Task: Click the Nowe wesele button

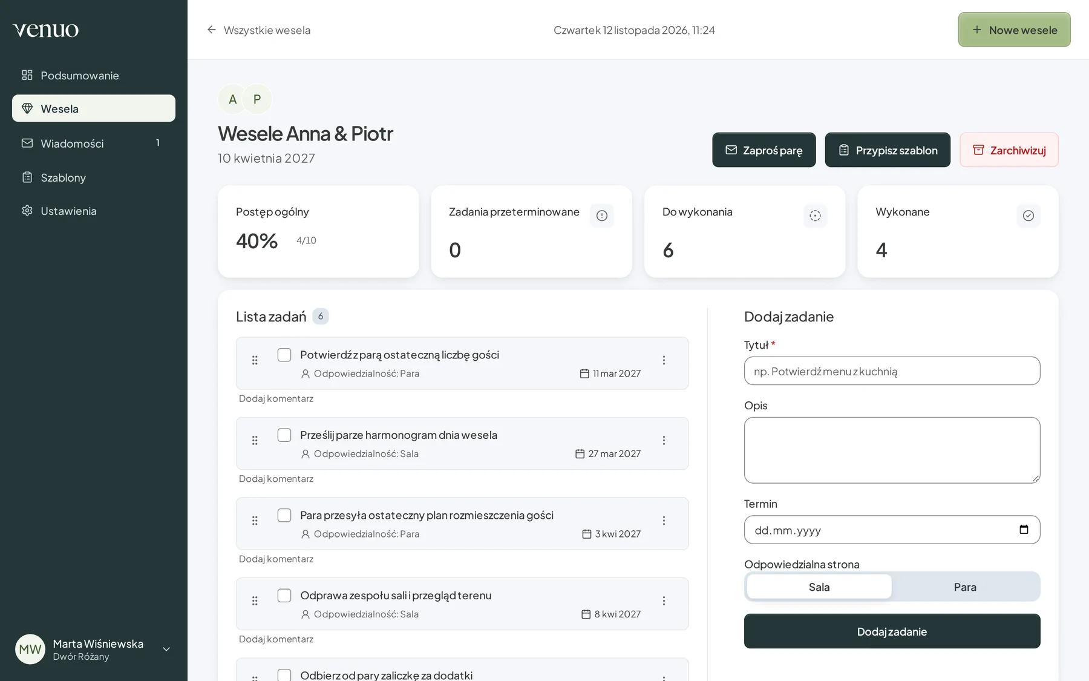Action: tap(1014, 30)
